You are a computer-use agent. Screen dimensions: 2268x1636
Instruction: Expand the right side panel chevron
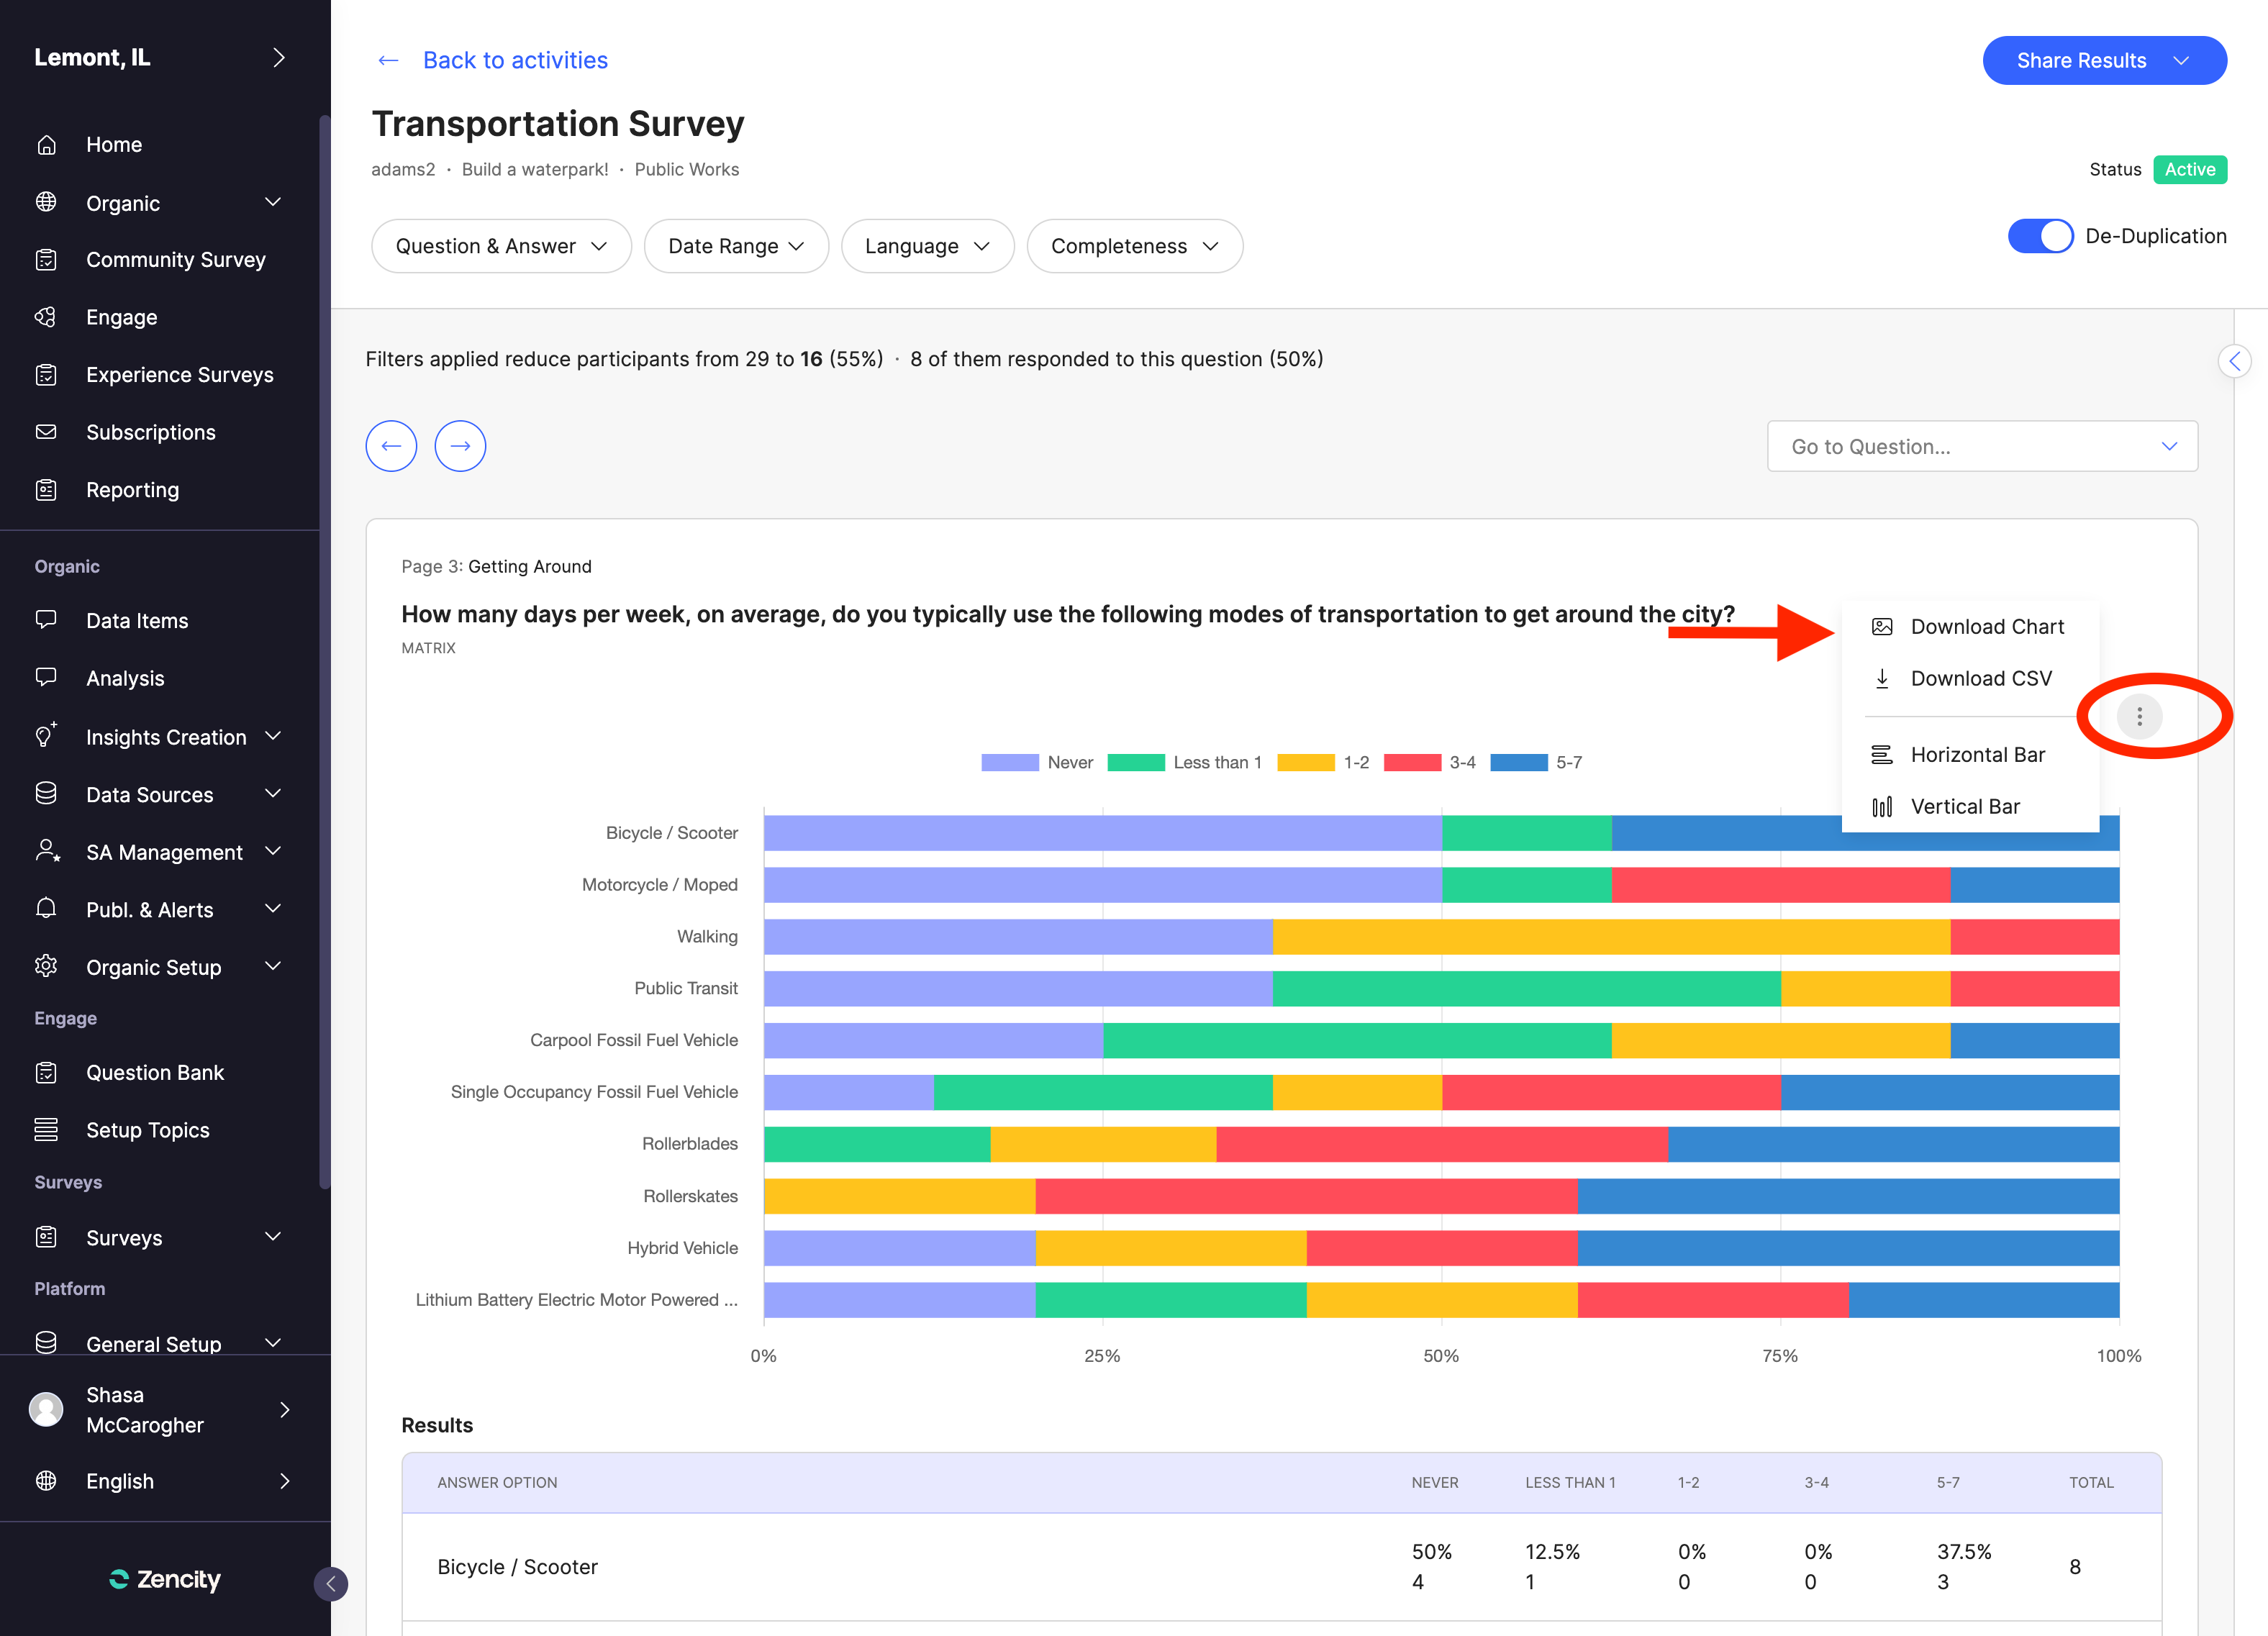click(2234, 361)
